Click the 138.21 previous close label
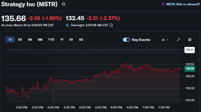The height and width of the screenshot is (112, 201). click(189, 50)
